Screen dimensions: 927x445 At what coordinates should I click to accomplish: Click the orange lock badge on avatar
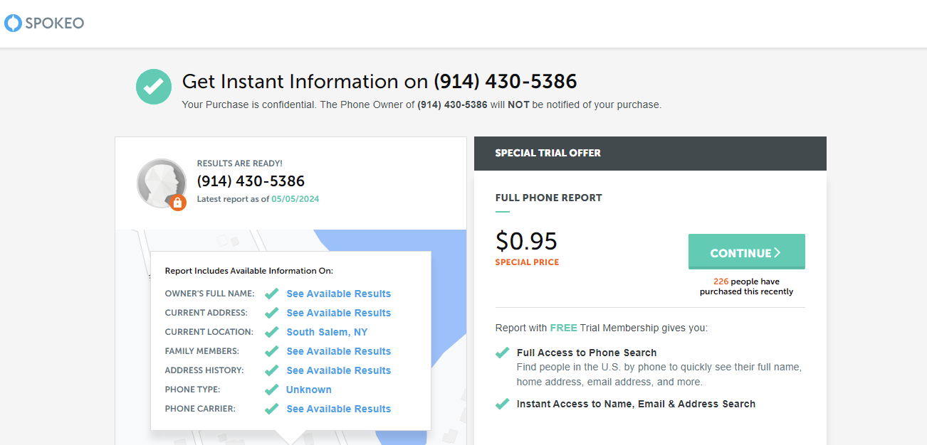point(178,203)
